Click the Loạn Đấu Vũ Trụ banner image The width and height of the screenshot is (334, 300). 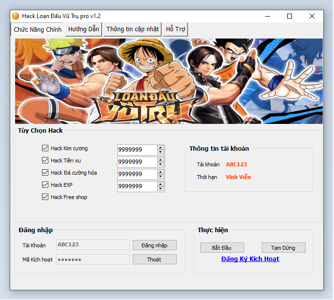tap(169, 81)
